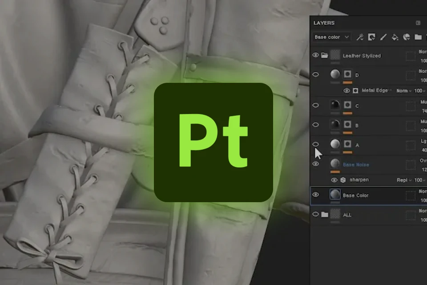Select the 'Base Noise' layer name

tap(356, 164)
